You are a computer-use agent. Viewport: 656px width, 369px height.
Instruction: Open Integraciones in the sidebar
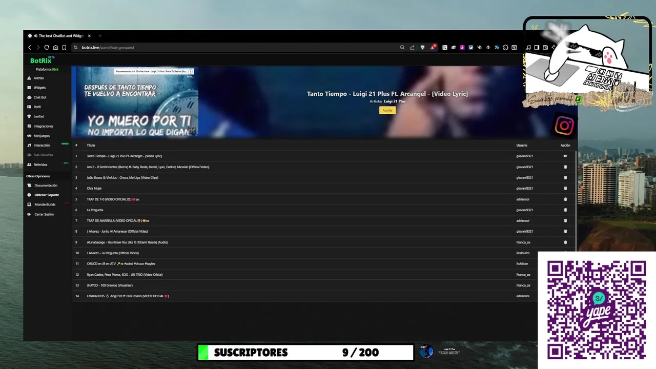(x=43, y=126)
